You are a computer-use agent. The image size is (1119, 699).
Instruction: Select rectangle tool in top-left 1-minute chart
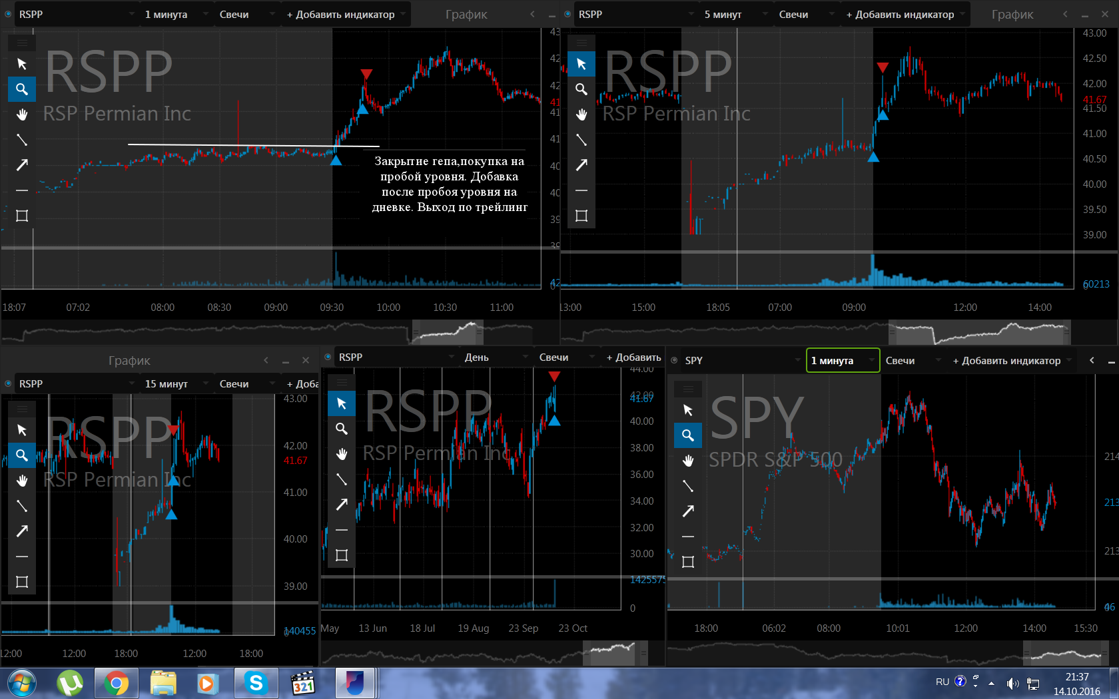(x=22, y=216)
